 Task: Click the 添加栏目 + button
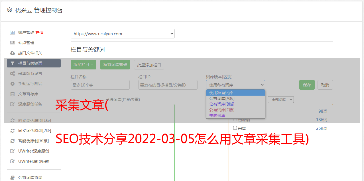pyautogui.click(x=84, y=65)
